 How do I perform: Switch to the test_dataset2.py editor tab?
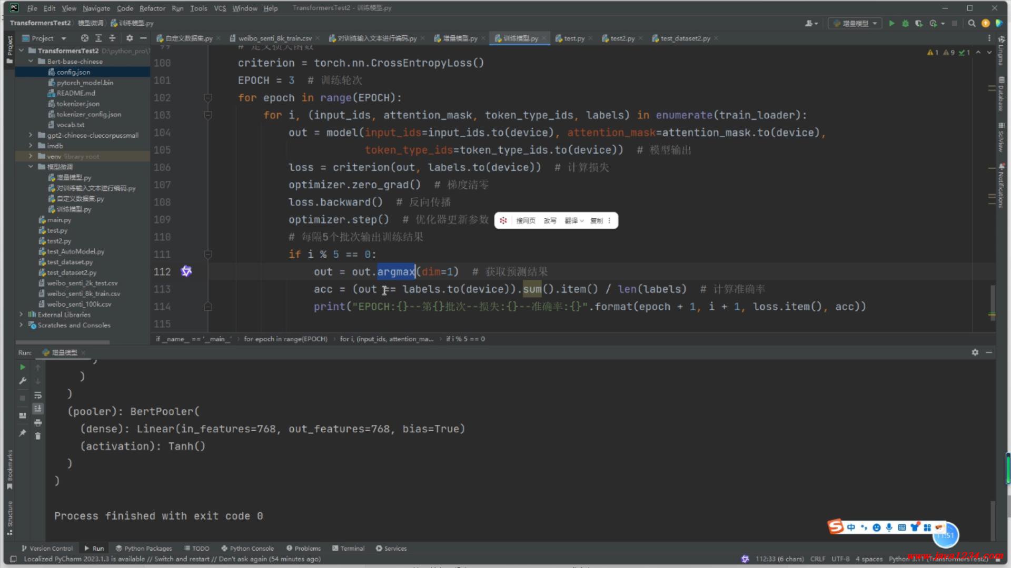pos(685,38)
